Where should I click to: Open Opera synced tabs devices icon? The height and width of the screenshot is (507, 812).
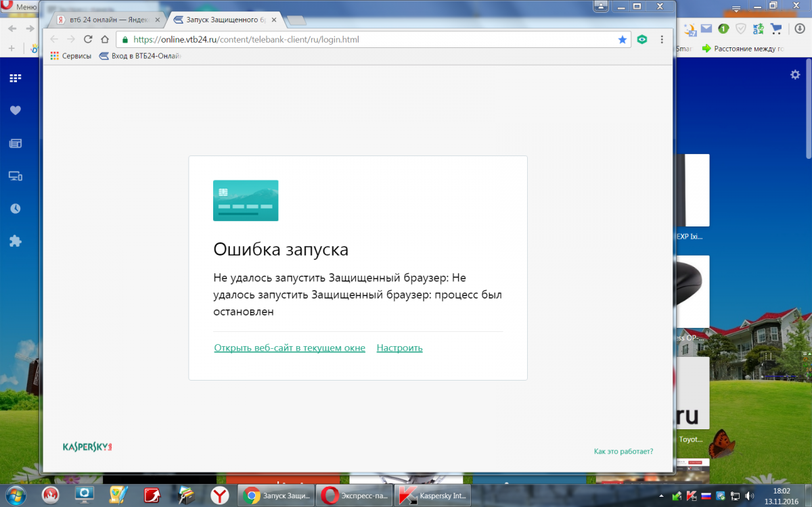click(x=15, y=176)
